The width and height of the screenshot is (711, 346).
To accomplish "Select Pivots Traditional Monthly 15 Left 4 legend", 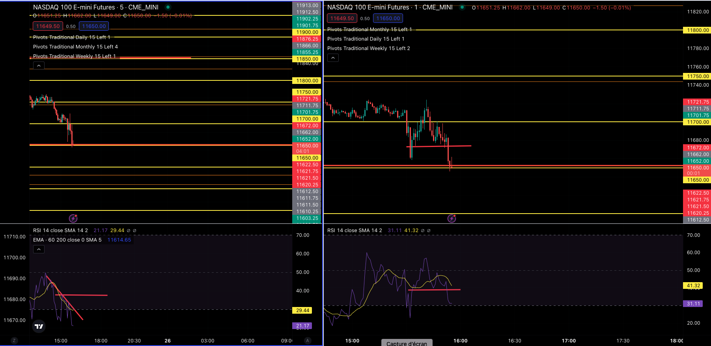I will (75, 47).
